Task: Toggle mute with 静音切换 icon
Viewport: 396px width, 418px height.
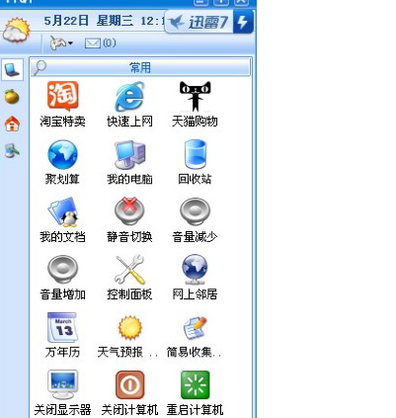Action: click(x=129, y=211)
